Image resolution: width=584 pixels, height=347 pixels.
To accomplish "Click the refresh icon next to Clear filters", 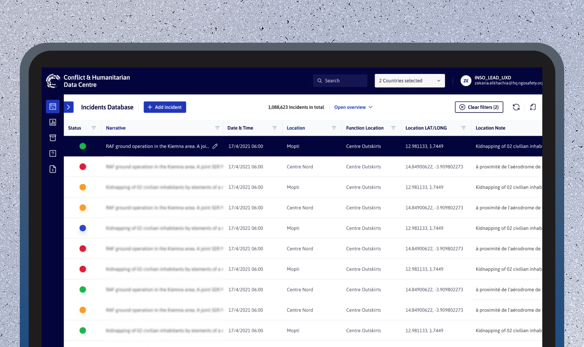I will pos(516,107).
